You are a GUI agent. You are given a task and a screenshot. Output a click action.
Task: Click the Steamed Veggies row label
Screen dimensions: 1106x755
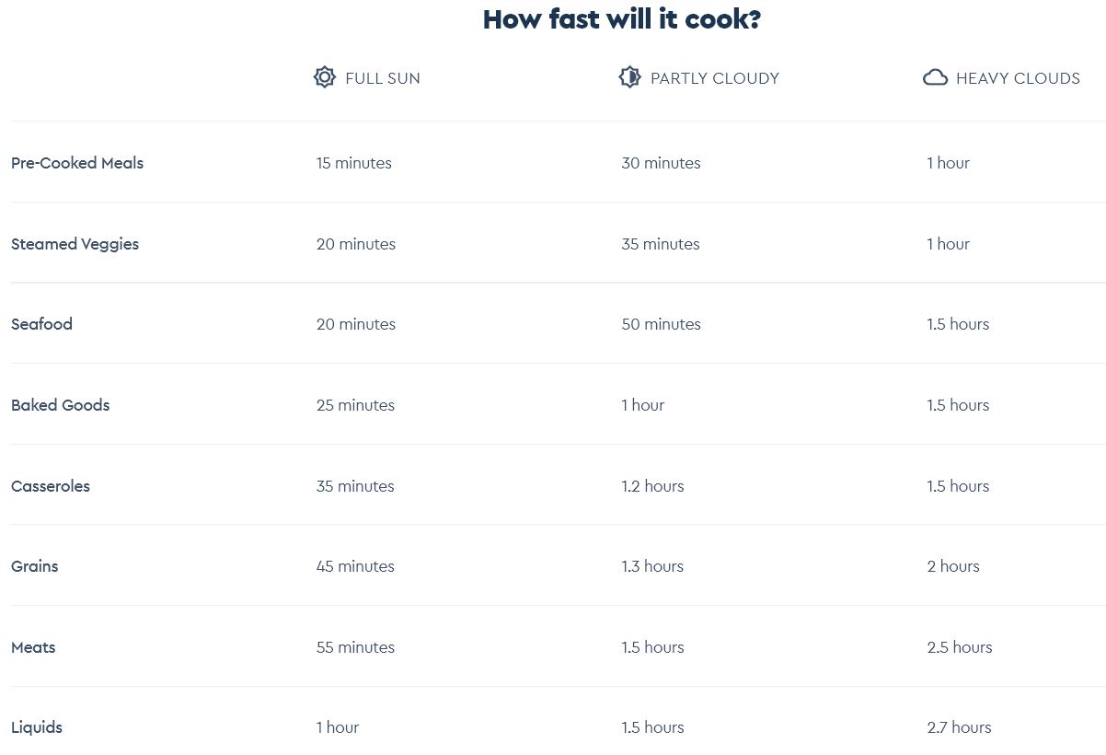click(75, 244)
